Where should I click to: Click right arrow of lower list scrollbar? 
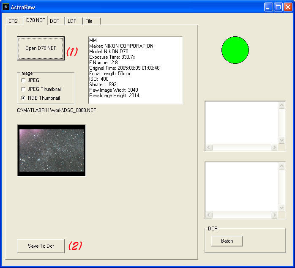(274, 215)
